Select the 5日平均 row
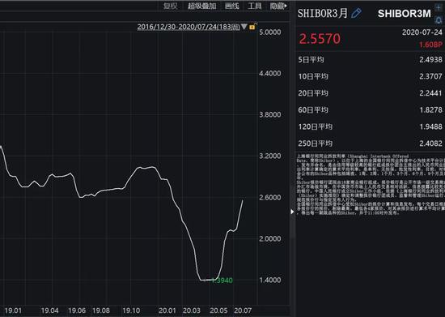Screen dimensions: 445x317 [370, 60]
